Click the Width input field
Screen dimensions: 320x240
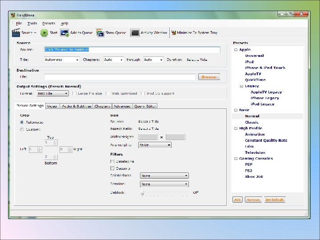pos(148,137)
